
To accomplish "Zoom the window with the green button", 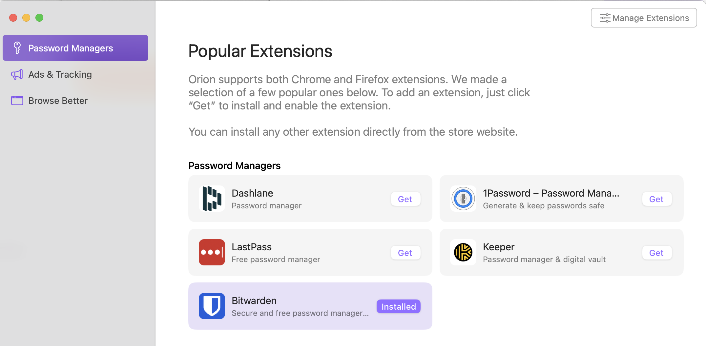I will (x=39, y=18).
